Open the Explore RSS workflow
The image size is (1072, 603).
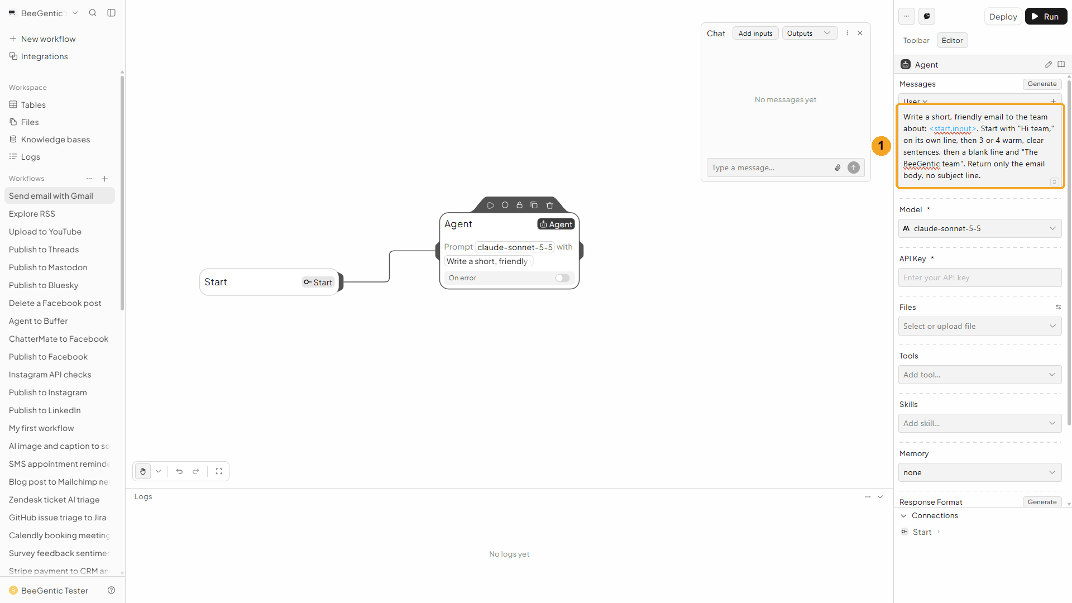coord(32,214)
